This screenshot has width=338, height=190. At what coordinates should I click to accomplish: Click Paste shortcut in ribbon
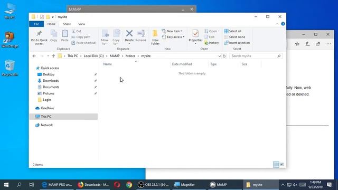click(83, 43)
